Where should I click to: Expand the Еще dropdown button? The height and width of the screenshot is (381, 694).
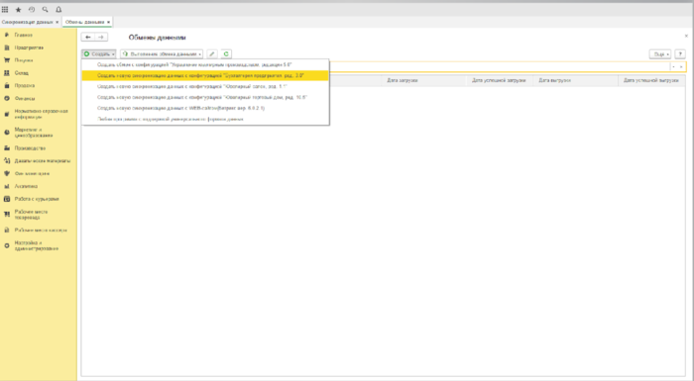[660, 53]
